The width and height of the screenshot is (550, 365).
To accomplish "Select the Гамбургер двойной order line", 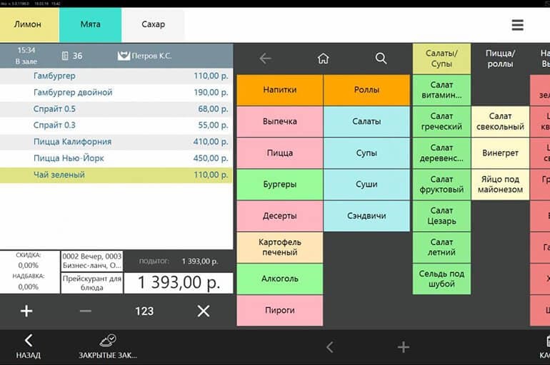I will pos(116,93).
